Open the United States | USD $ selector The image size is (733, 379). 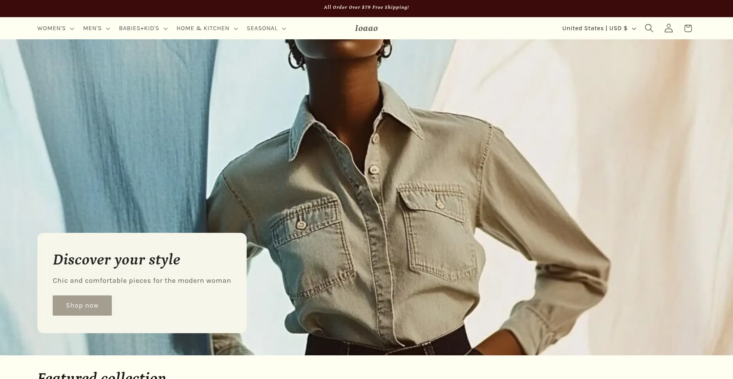pyautogui.click(x=594, y=28)
